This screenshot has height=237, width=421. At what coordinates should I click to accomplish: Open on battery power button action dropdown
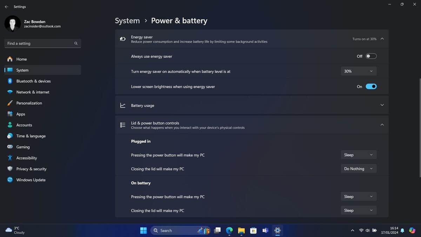coord(359,197)
